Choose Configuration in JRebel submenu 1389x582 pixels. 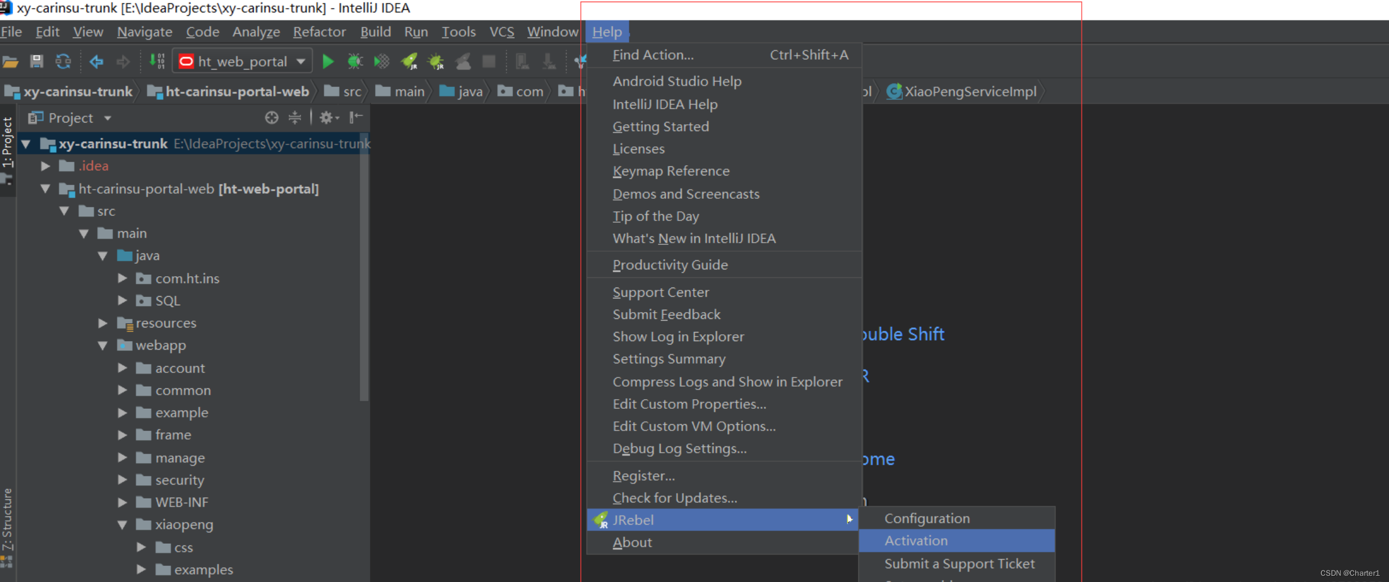(956, 519)
